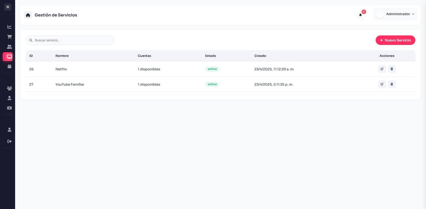Image resolution: width=426 pixels, height=209 pixels.
Task: Toggle the hamburger menu in sidebar
Action: (x=8, y=7)
